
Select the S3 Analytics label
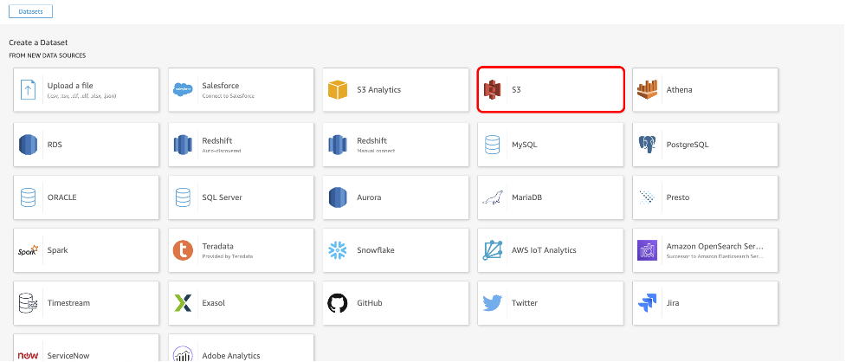click(x=378, y=89)
